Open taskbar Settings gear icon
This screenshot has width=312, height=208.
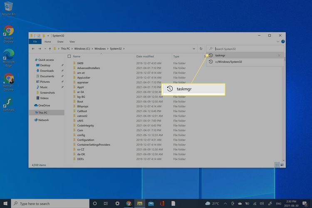click(117, 203)
